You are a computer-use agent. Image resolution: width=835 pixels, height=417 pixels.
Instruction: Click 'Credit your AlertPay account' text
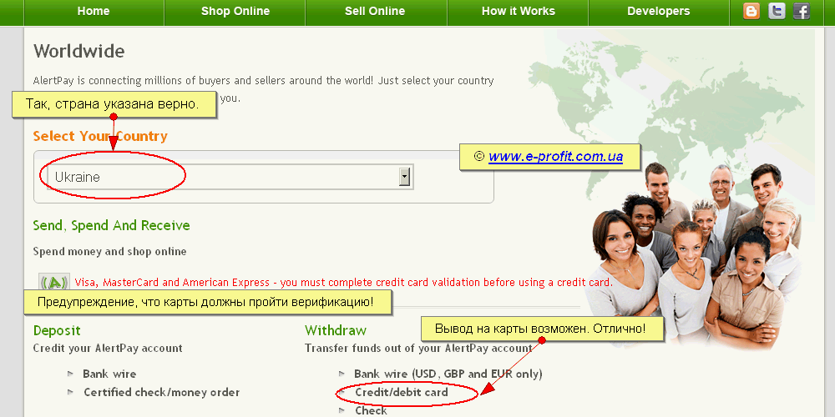point(108,349)
